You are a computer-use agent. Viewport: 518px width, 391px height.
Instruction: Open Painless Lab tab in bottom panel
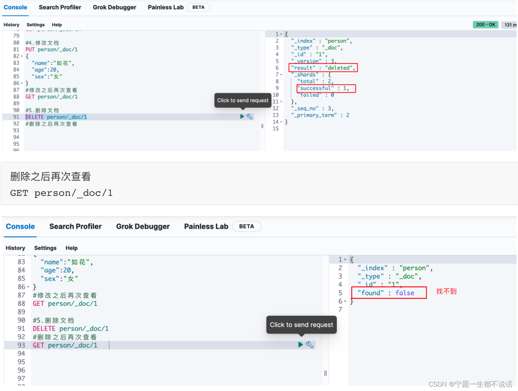pos(206,227)
